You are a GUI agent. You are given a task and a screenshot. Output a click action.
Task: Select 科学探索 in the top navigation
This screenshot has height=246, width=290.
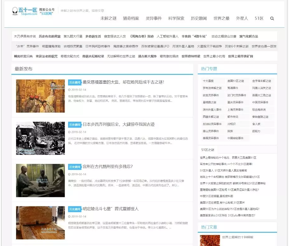coord(176,18)
